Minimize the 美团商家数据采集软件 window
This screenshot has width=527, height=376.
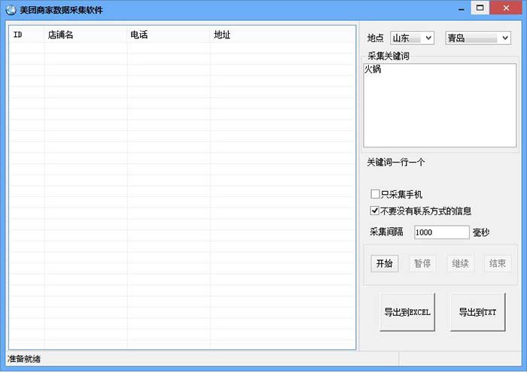(462, 8)
